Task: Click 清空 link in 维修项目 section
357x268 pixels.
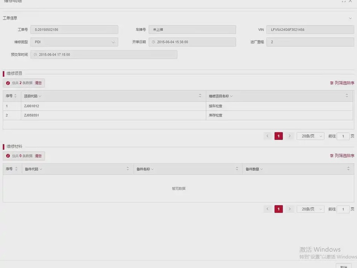Action: 38,83
